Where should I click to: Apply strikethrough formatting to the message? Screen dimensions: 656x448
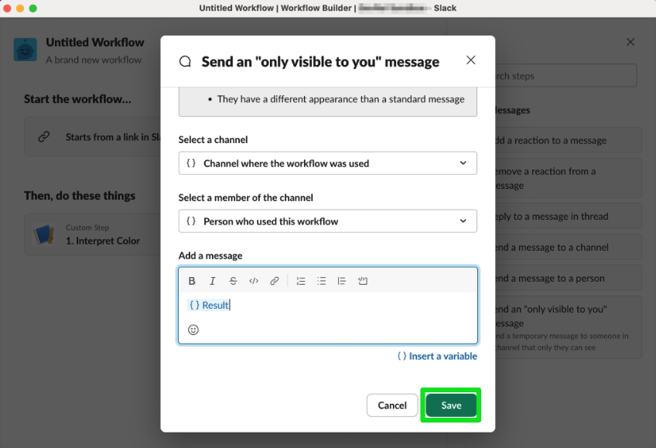tap(233, 281)
